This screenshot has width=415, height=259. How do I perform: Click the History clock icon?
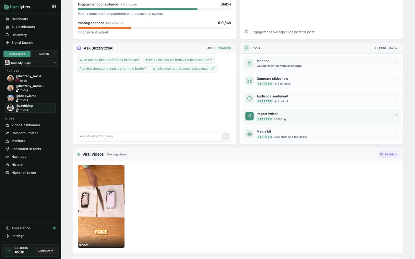tap(7, 165)
